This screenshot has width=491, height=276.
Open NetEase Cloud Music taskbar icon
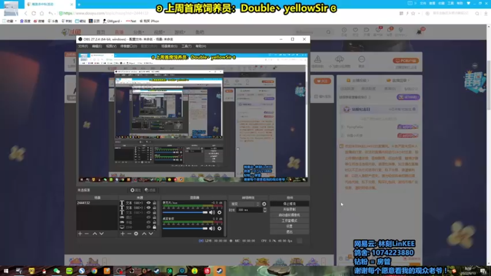(x=207, y=271)
